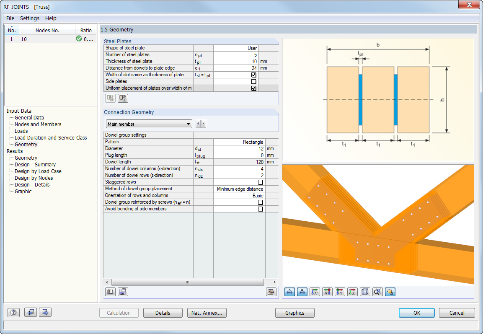Open the File menu

10,18
